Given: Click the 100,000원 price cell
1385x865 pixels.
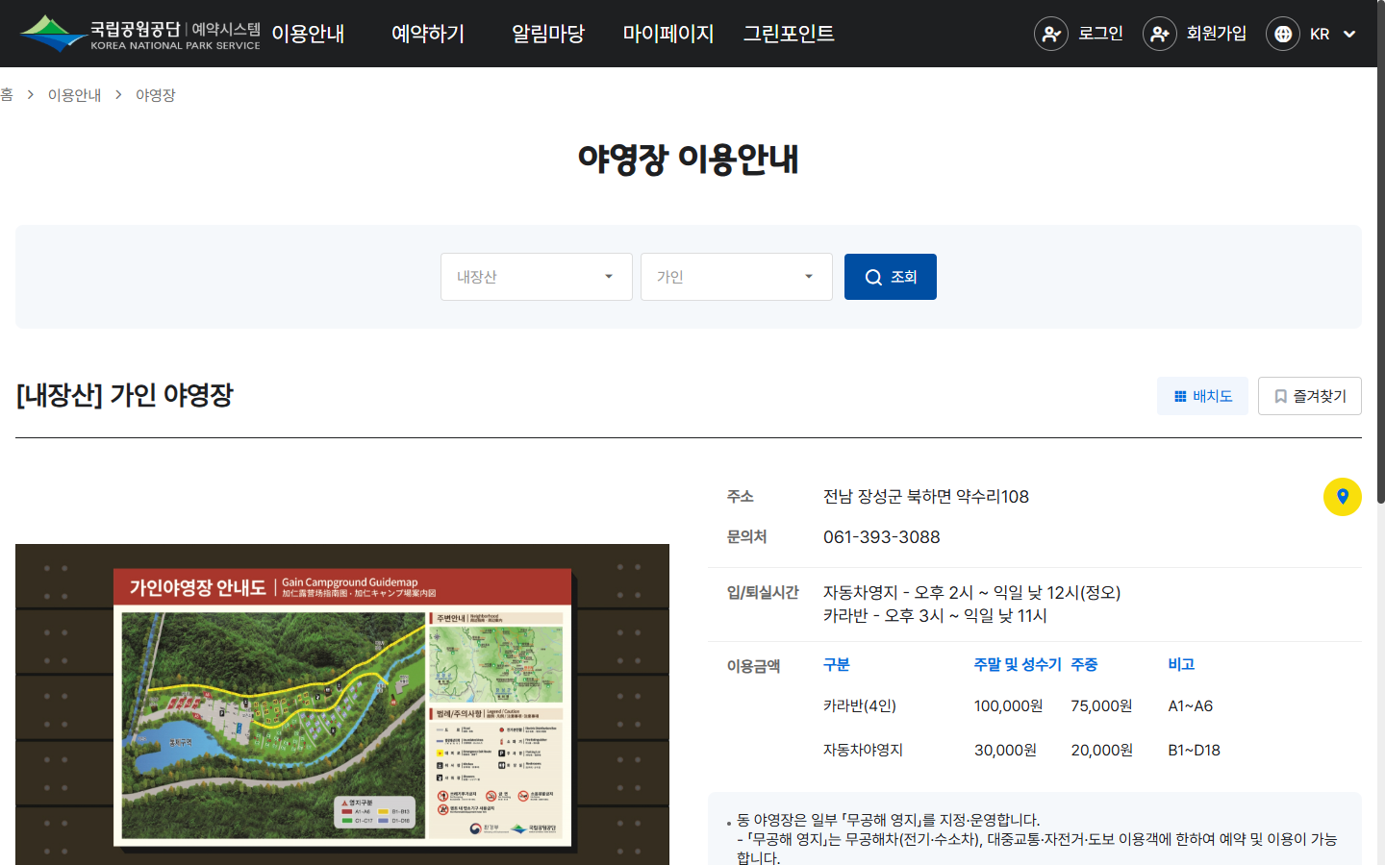Looking at the screenshot, I should coord(1009,706).
